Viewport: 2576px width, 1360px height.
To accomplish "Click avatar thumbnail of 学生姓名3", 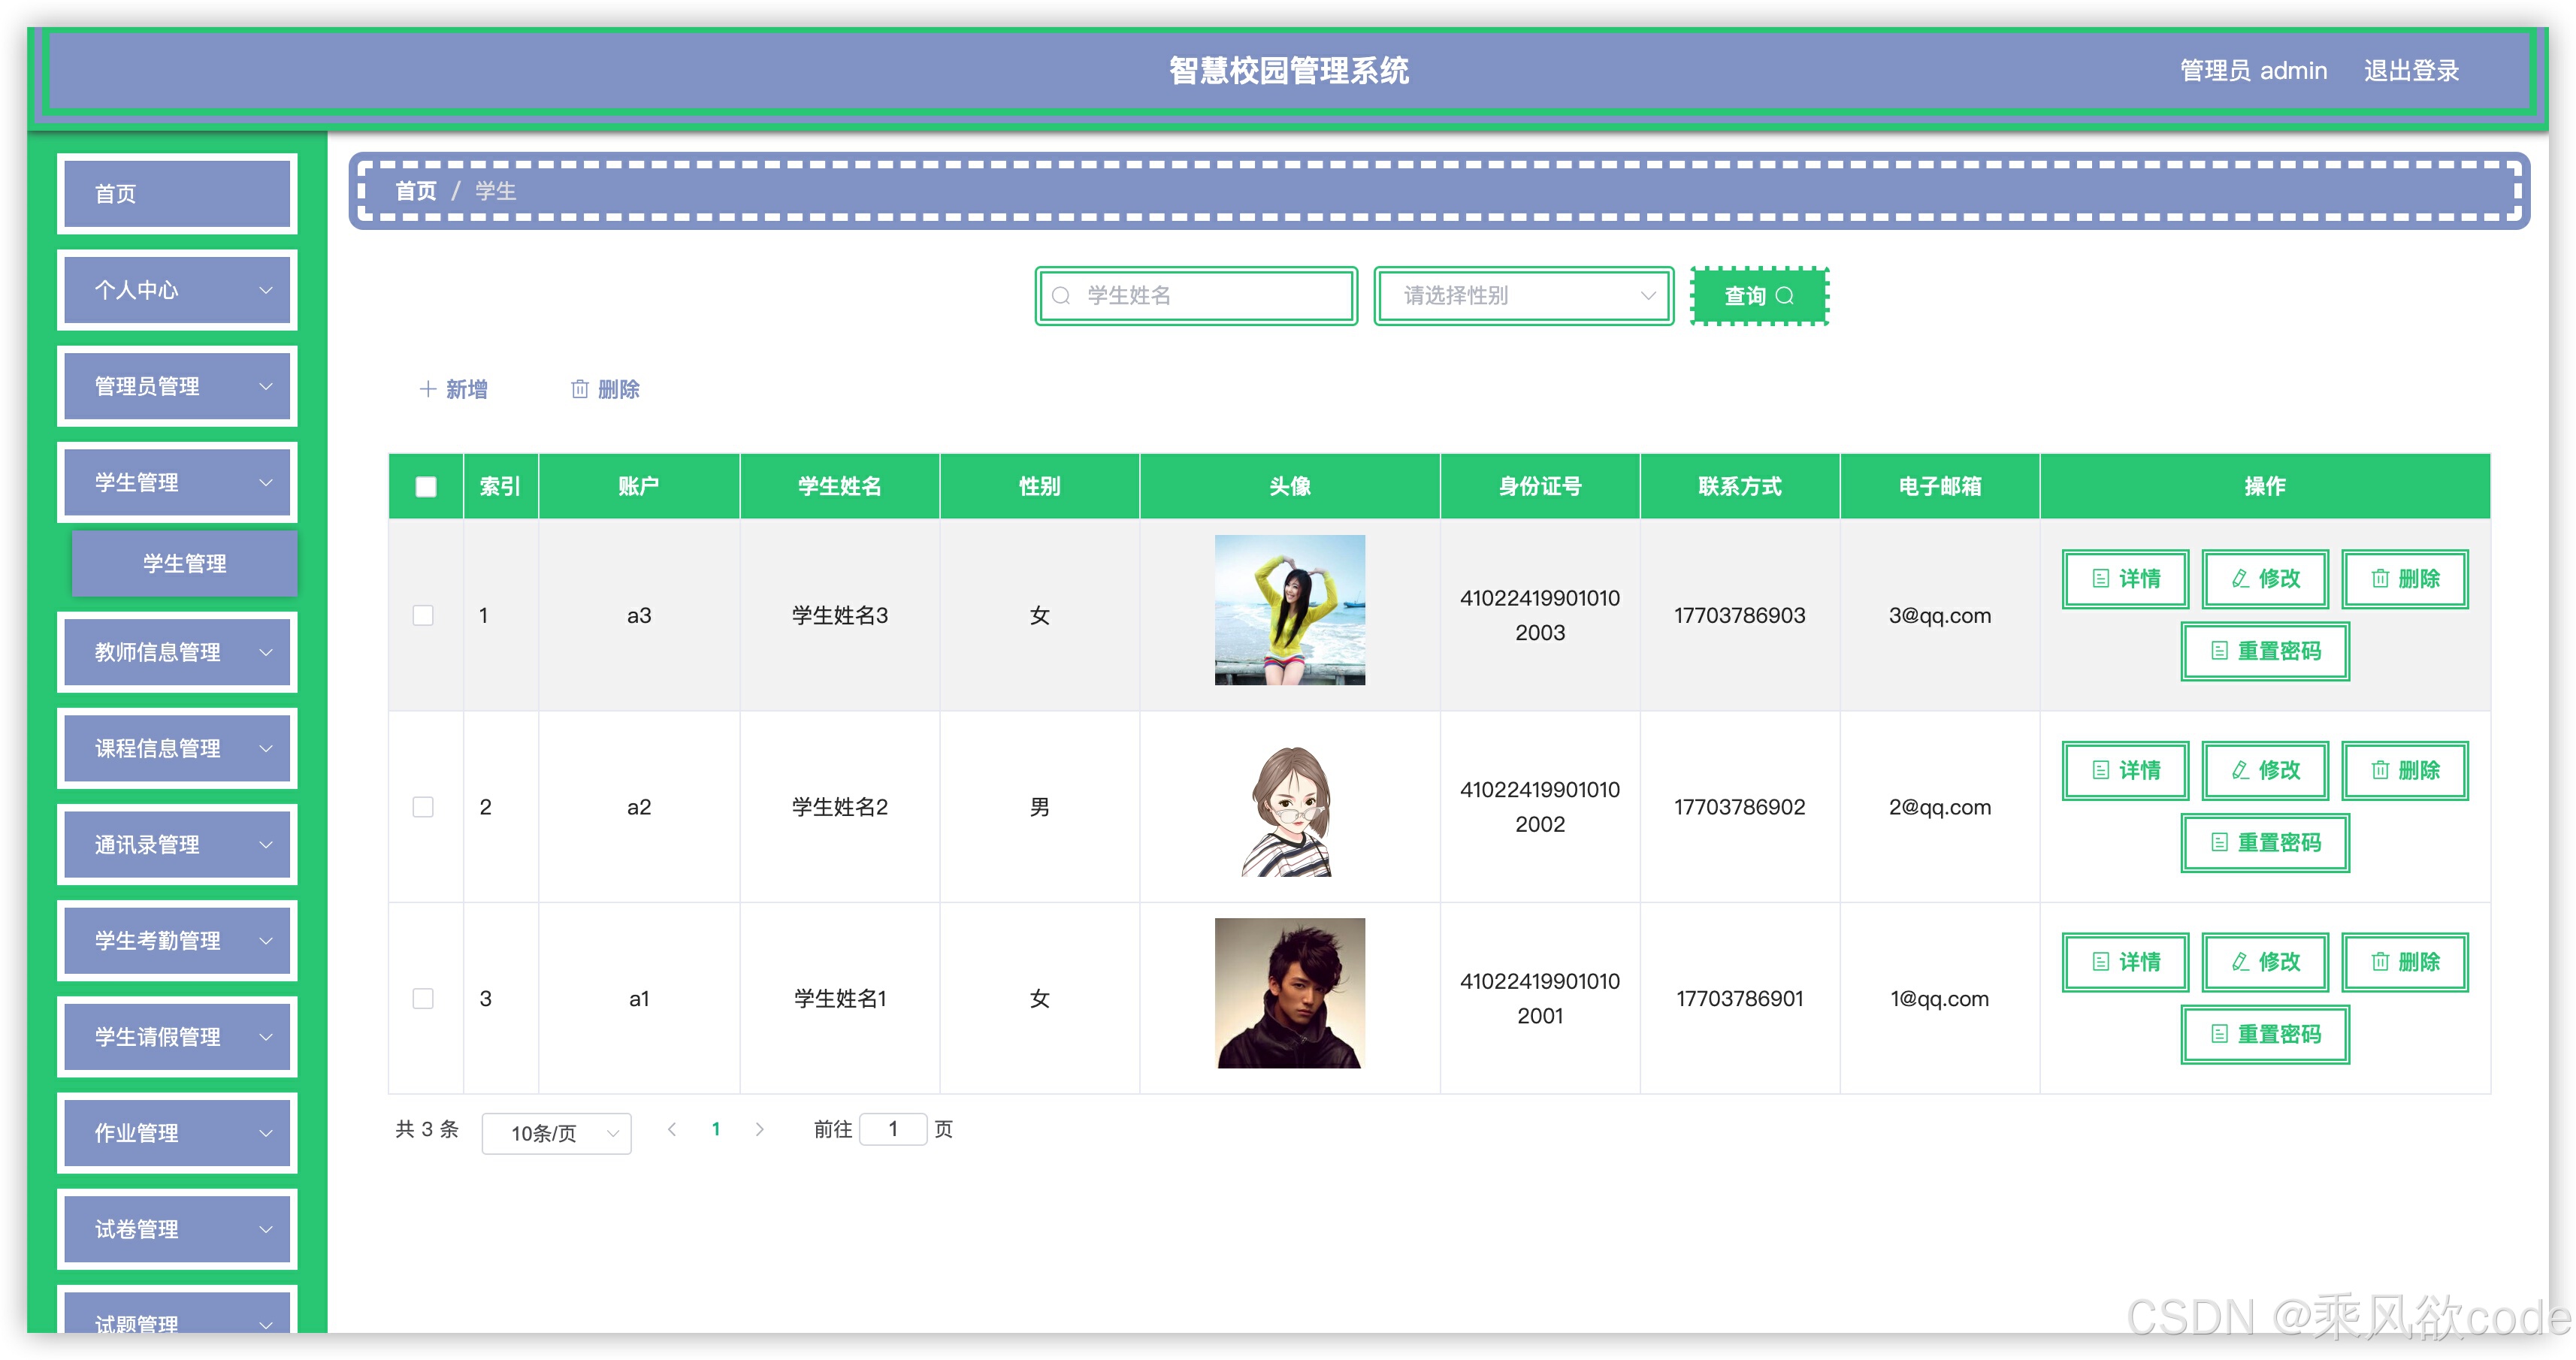I will click(1289, 610).
